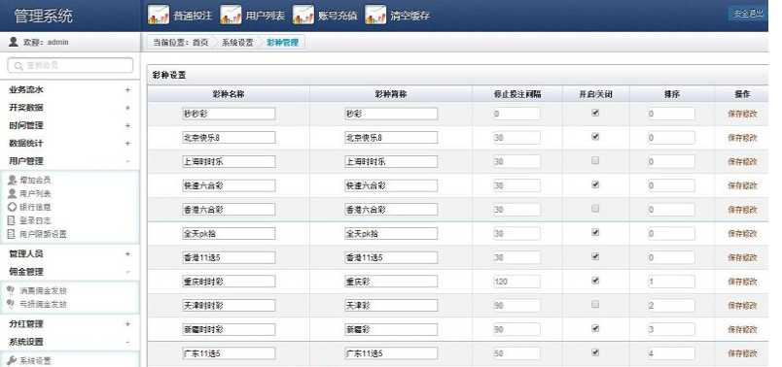The height and width of the screenshot is (367, 782).
Task: Expand 开奖数据 with its plus sign
Action: [x=127, y=108]
